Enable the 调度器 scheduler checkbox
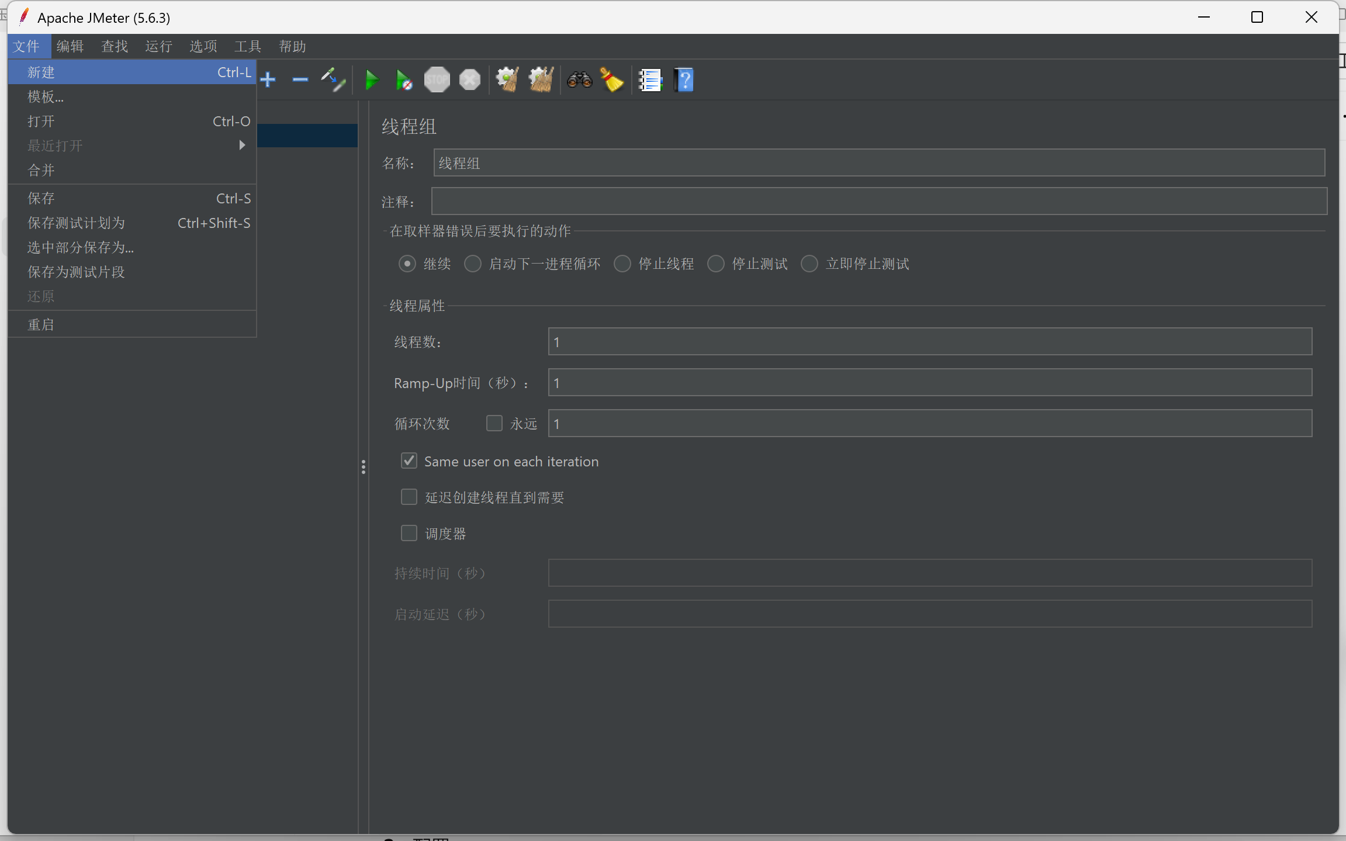This screenshot has height=841, width=1346. [x=409, y=533]
